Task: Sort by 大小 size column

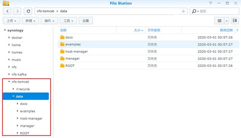Action: (x=137, y=30)
